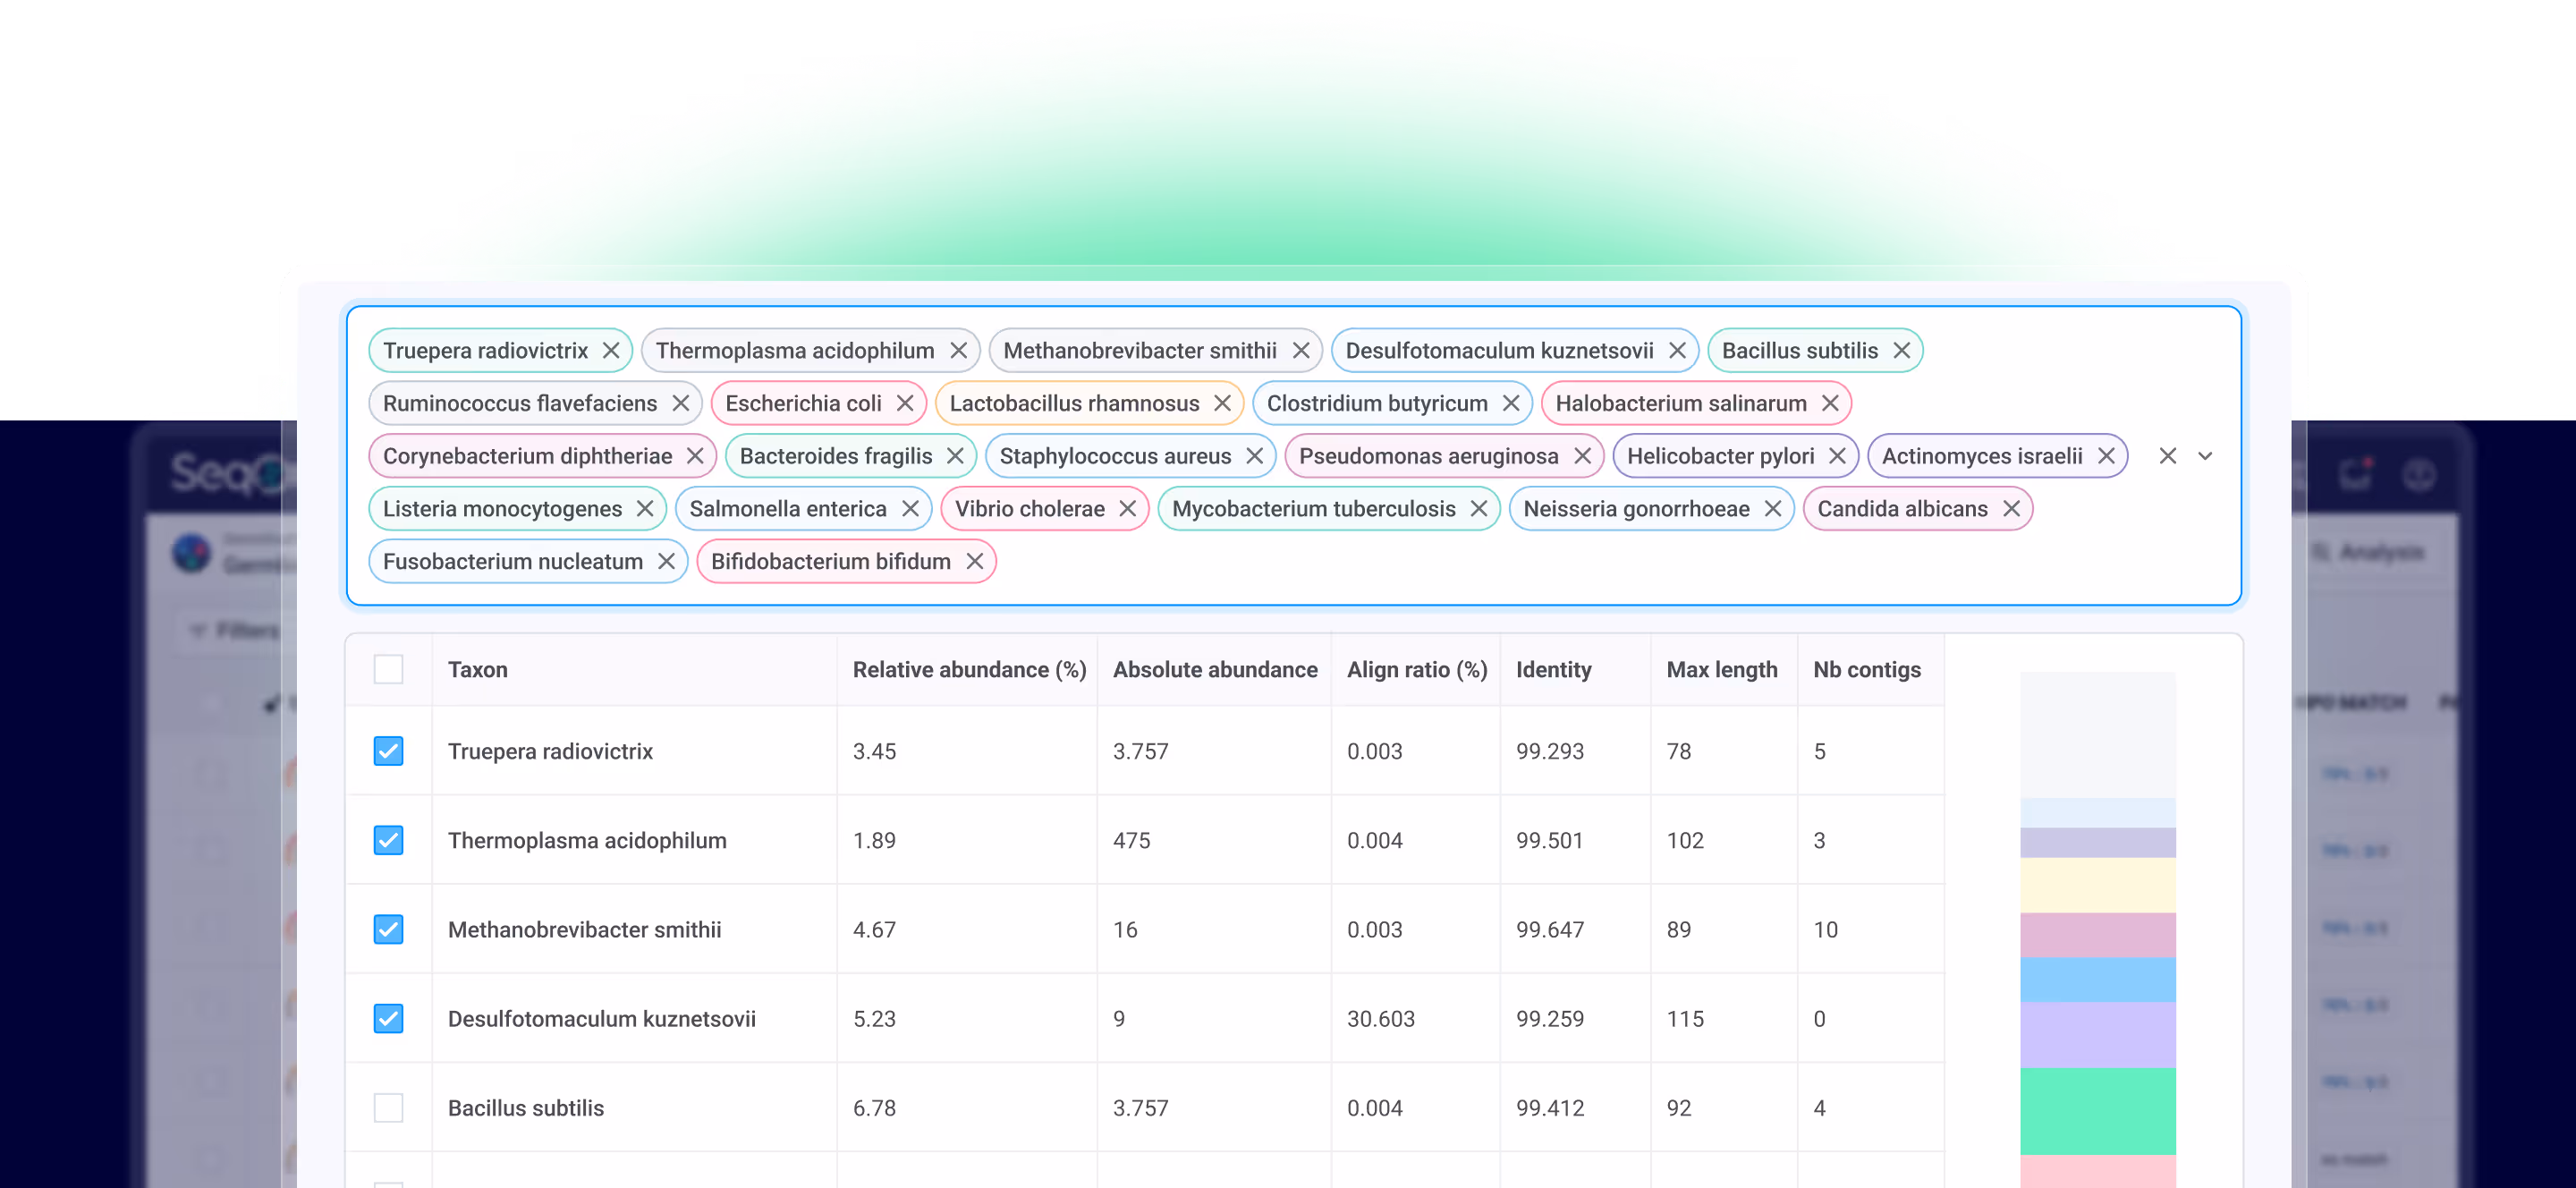Remove the Staphylococcus aureus tag
This screenshot has height=1188, width=2576.
[x=1254, y=457]
